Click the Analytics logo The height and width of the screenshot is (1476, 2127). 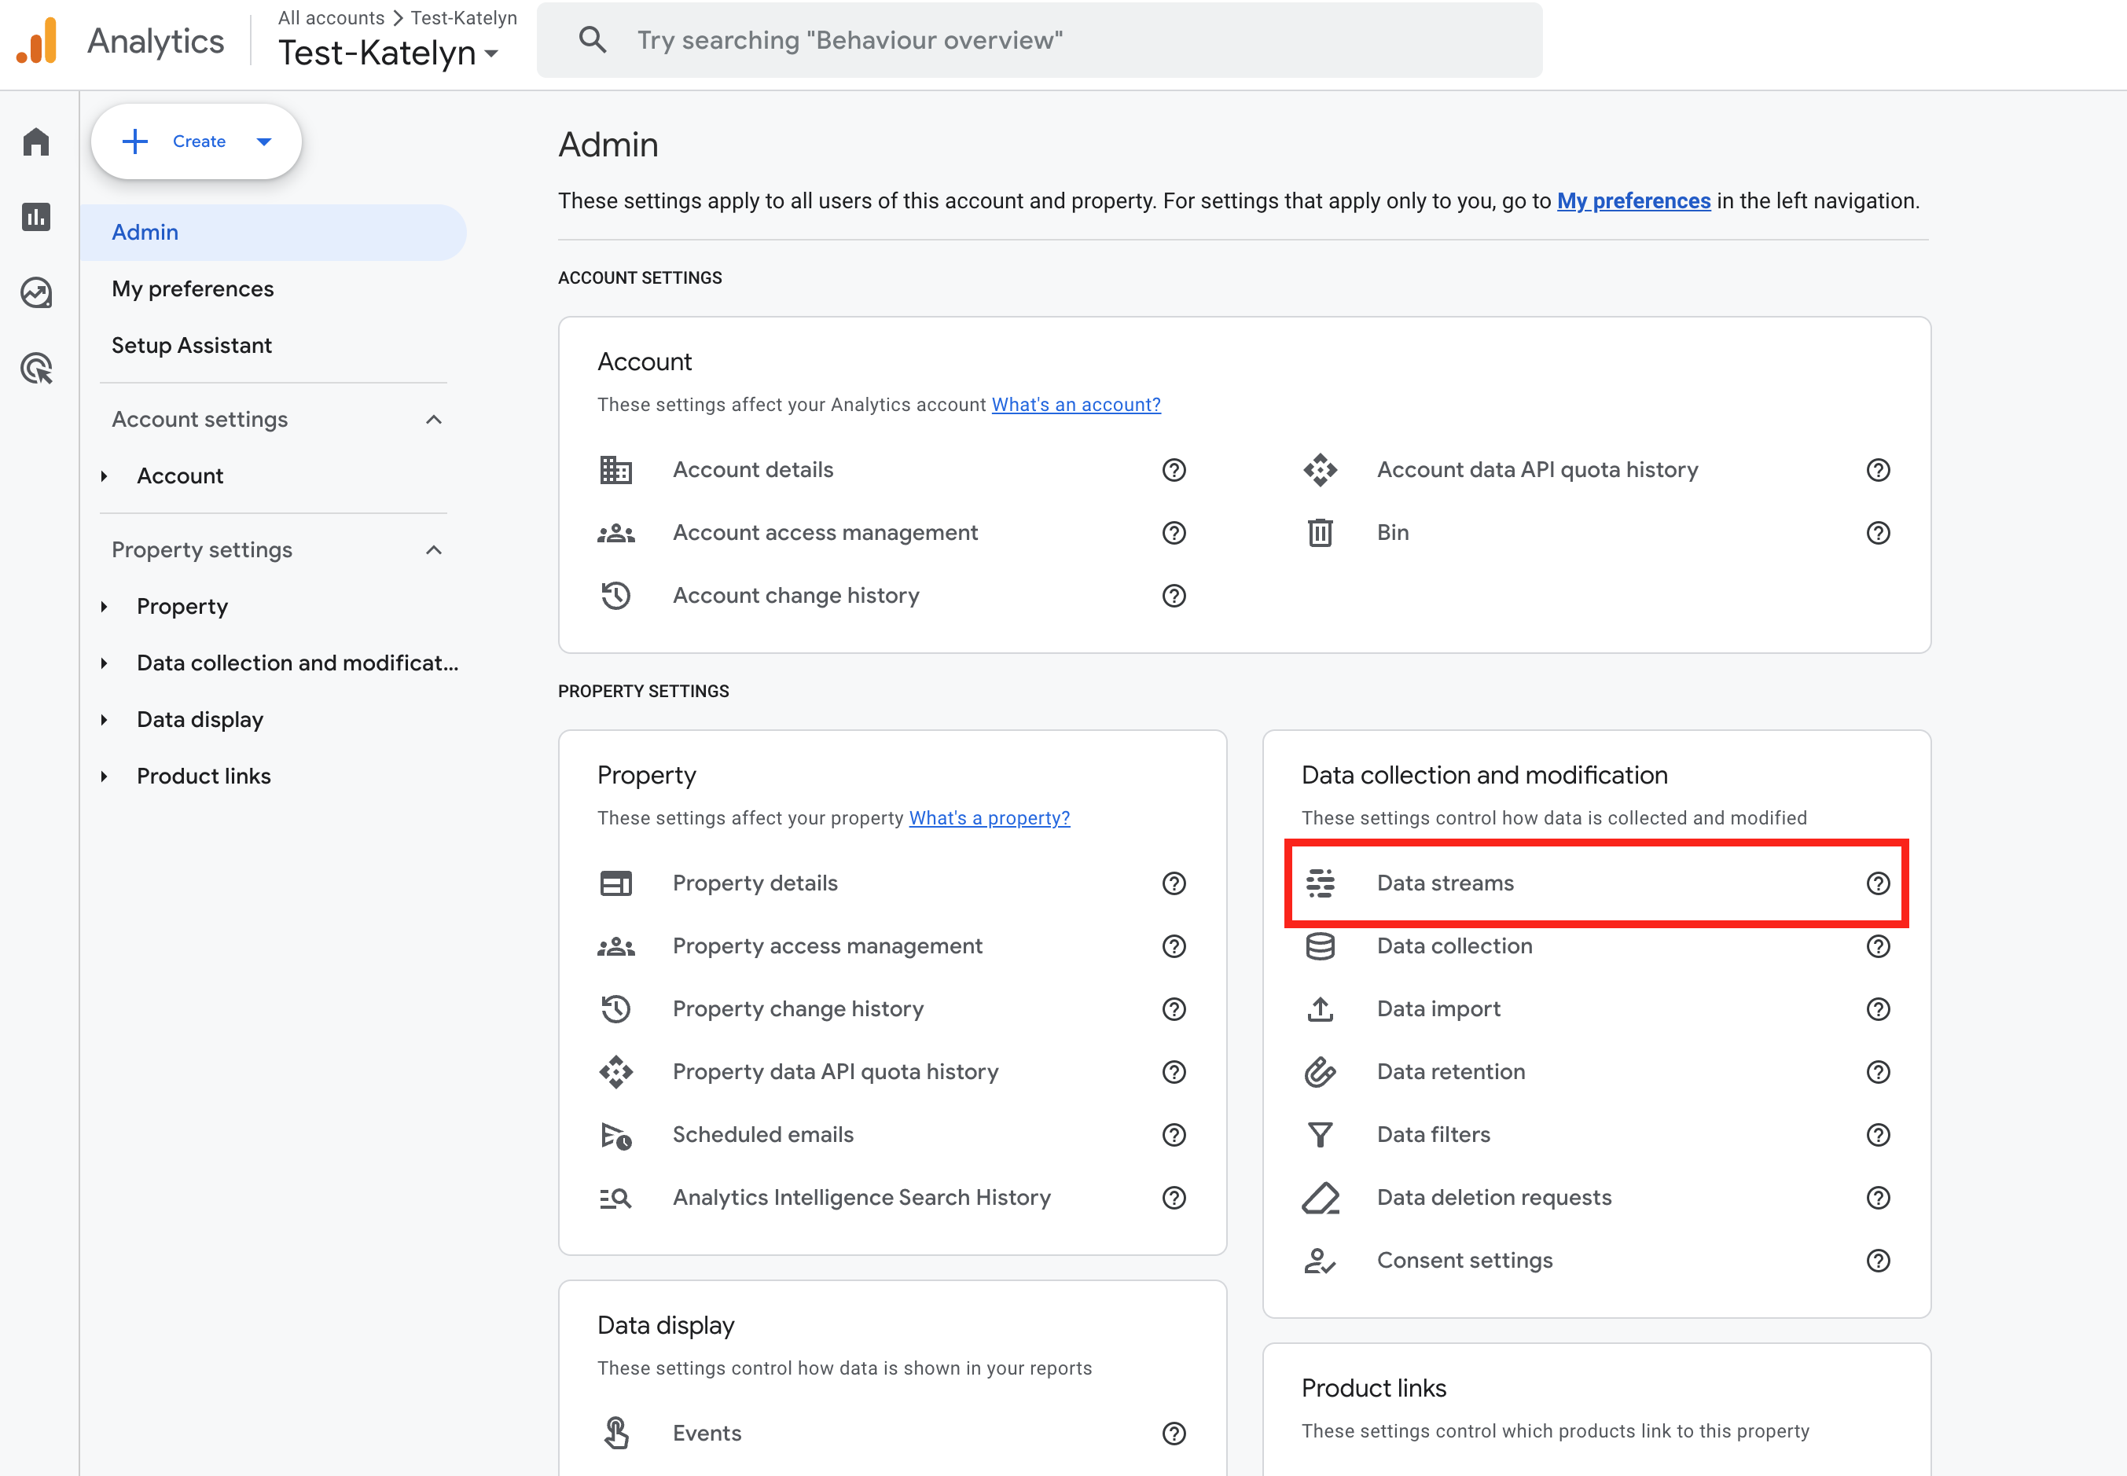[x=38, y=41]
